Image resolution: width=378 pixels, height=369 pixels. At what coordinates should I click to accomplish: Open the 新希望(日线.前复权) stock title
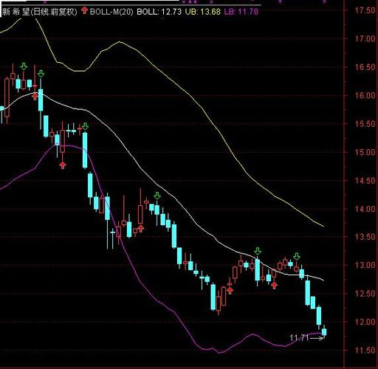click(39, 12)
